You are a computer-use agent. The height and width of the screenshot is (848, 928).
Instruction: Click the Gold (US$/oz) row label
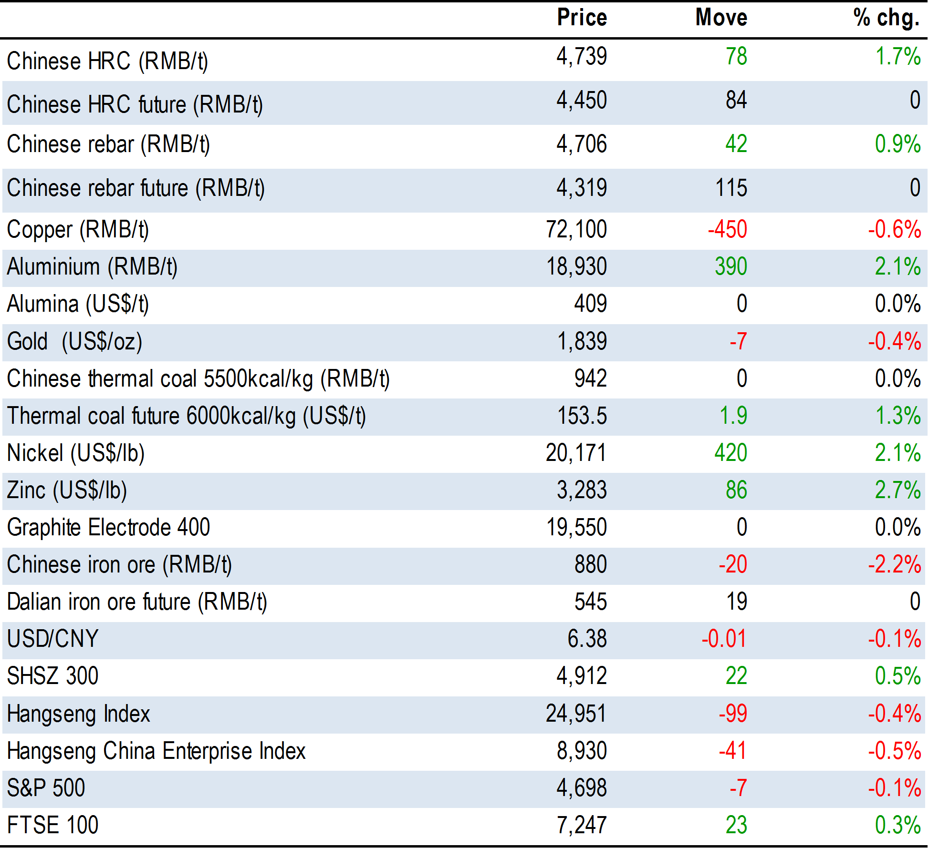[x=75, y=342]
